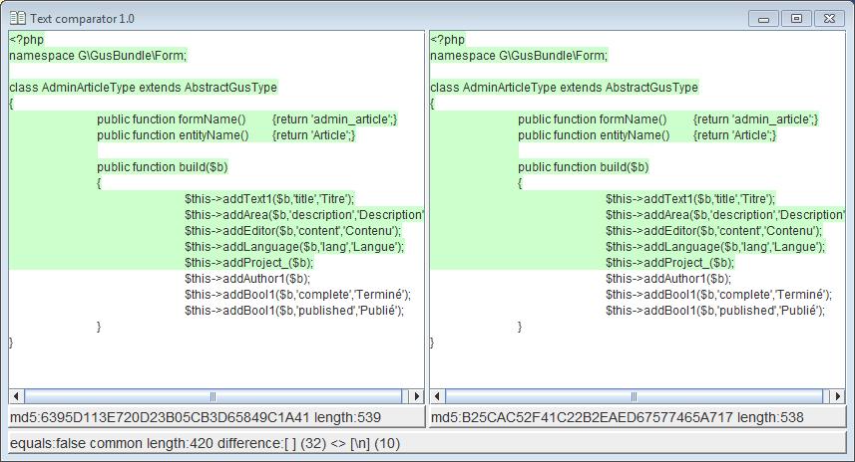The image size is (855, 462).
Task: Click 'public function entityName()' in left pane
Action: click(x=173, y=135)
